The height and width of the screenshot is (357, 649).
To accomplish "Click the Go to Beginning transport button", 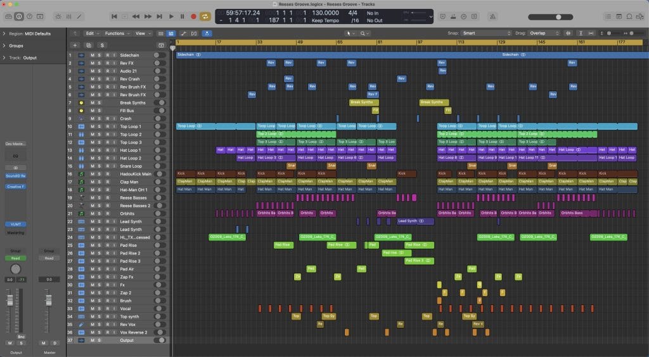I will (x=115, y=16).
